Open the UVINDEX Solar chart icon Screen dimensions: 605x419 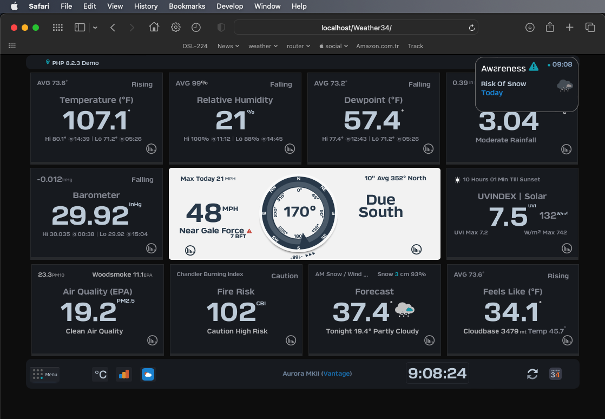[567, 248]
